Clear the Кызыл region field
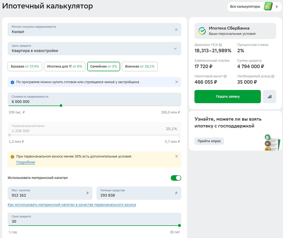283x238 pixels. pyautogui.click(x=176, y=30)
